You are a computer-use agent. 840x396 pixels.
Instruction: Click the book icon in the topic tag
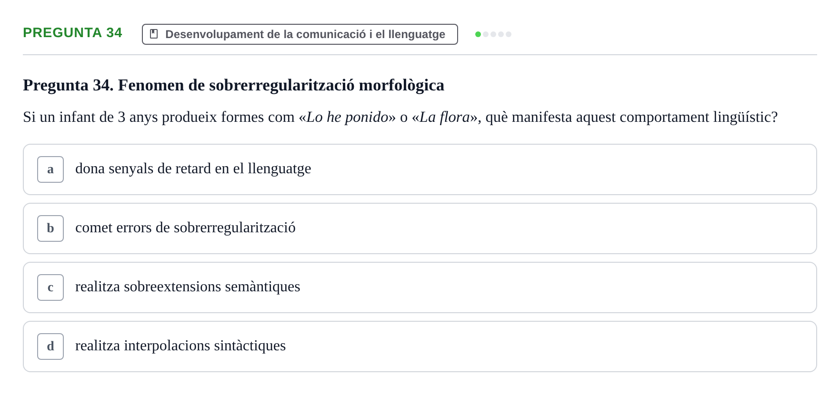point(154,34)
